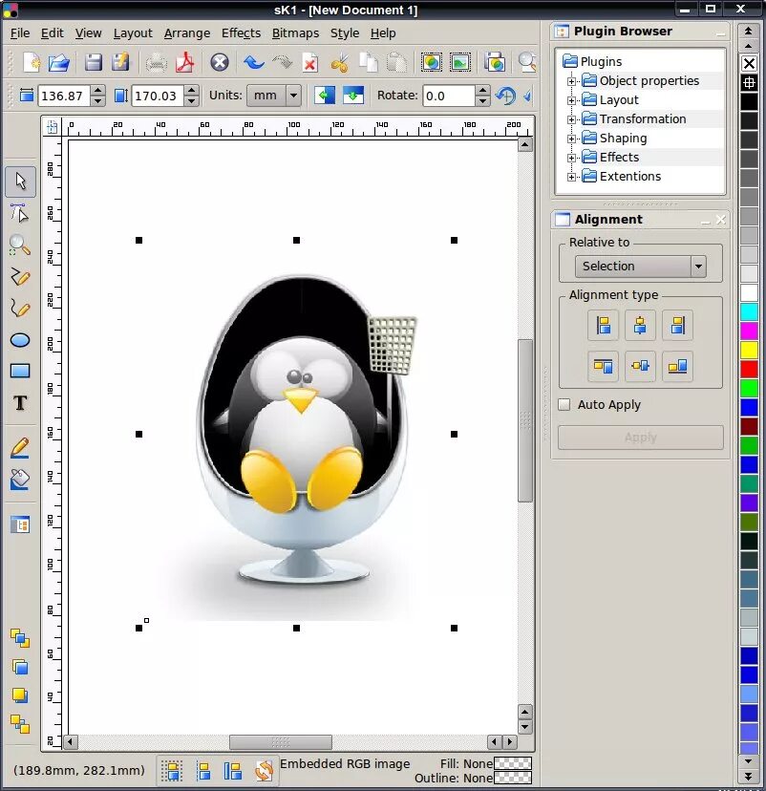Expand the Shaping plugin folder

pos(571,139)
